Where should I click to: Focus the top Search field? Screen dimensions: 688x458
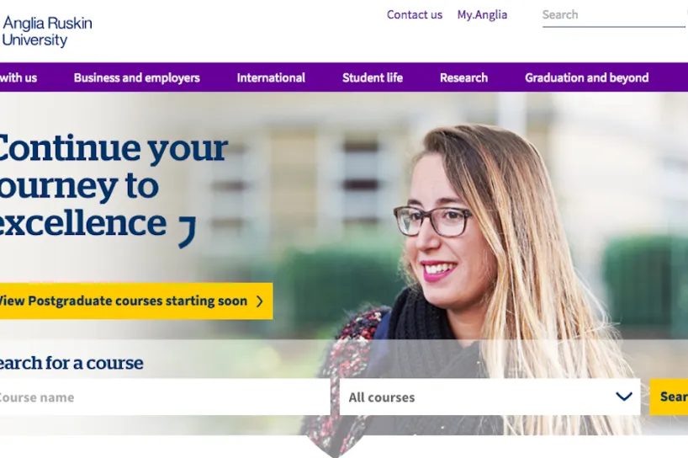click(613, 15)
